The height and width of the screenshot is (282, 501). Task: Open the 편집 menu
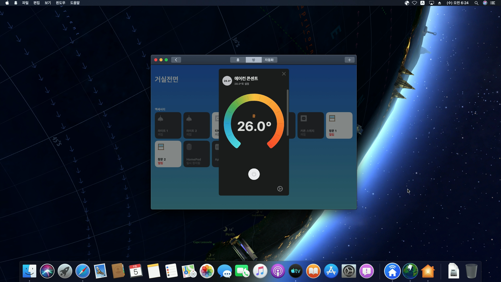point(37,3)
